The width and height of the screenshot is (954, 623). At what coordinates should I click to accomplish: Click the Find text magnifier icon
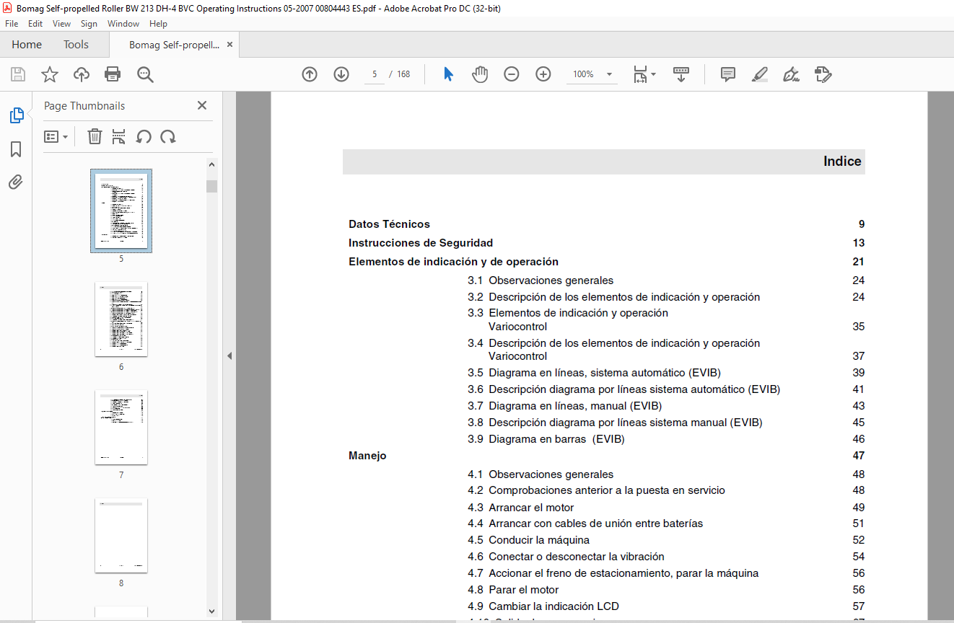tap(145, 74)
